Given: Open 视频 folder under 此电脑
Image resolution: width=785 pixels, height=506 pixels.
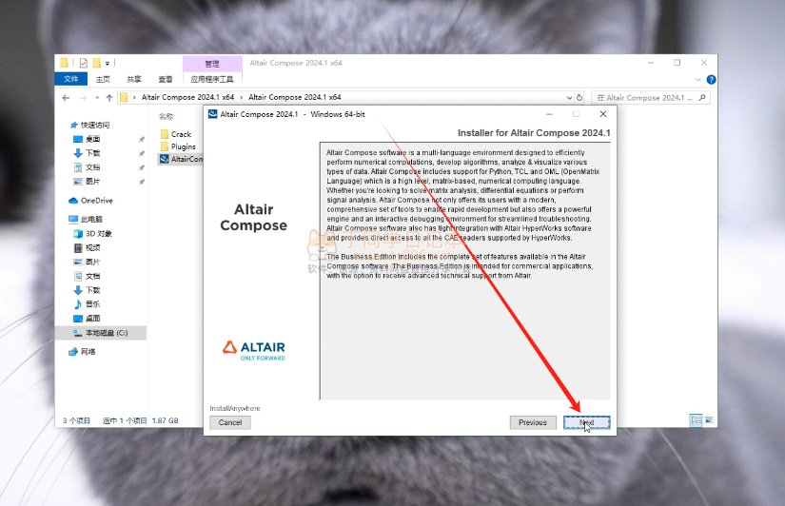Looking at the screenshot, I should [88, 247].
